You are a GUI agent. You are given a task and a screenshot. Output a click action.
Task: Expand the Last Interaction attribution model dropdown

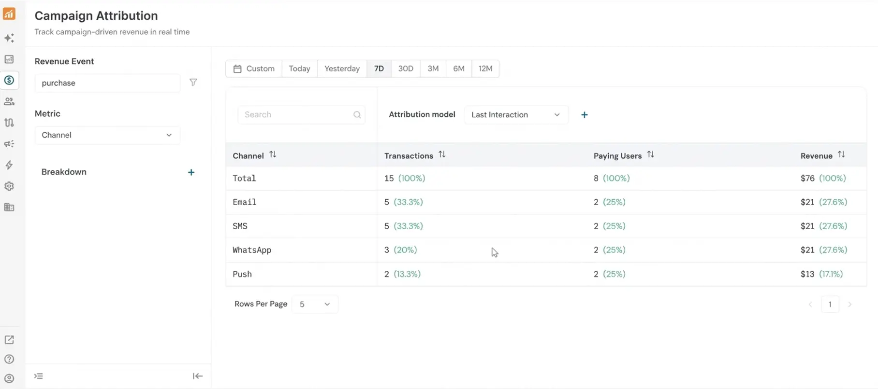[515, 115]
